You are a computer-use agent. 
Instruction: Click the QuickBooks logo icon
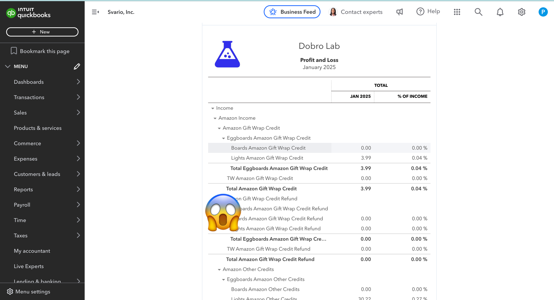click(11, 13)
